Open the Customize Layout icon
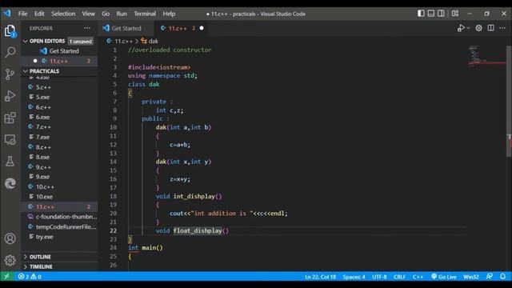512x288 pixels. 455,14
